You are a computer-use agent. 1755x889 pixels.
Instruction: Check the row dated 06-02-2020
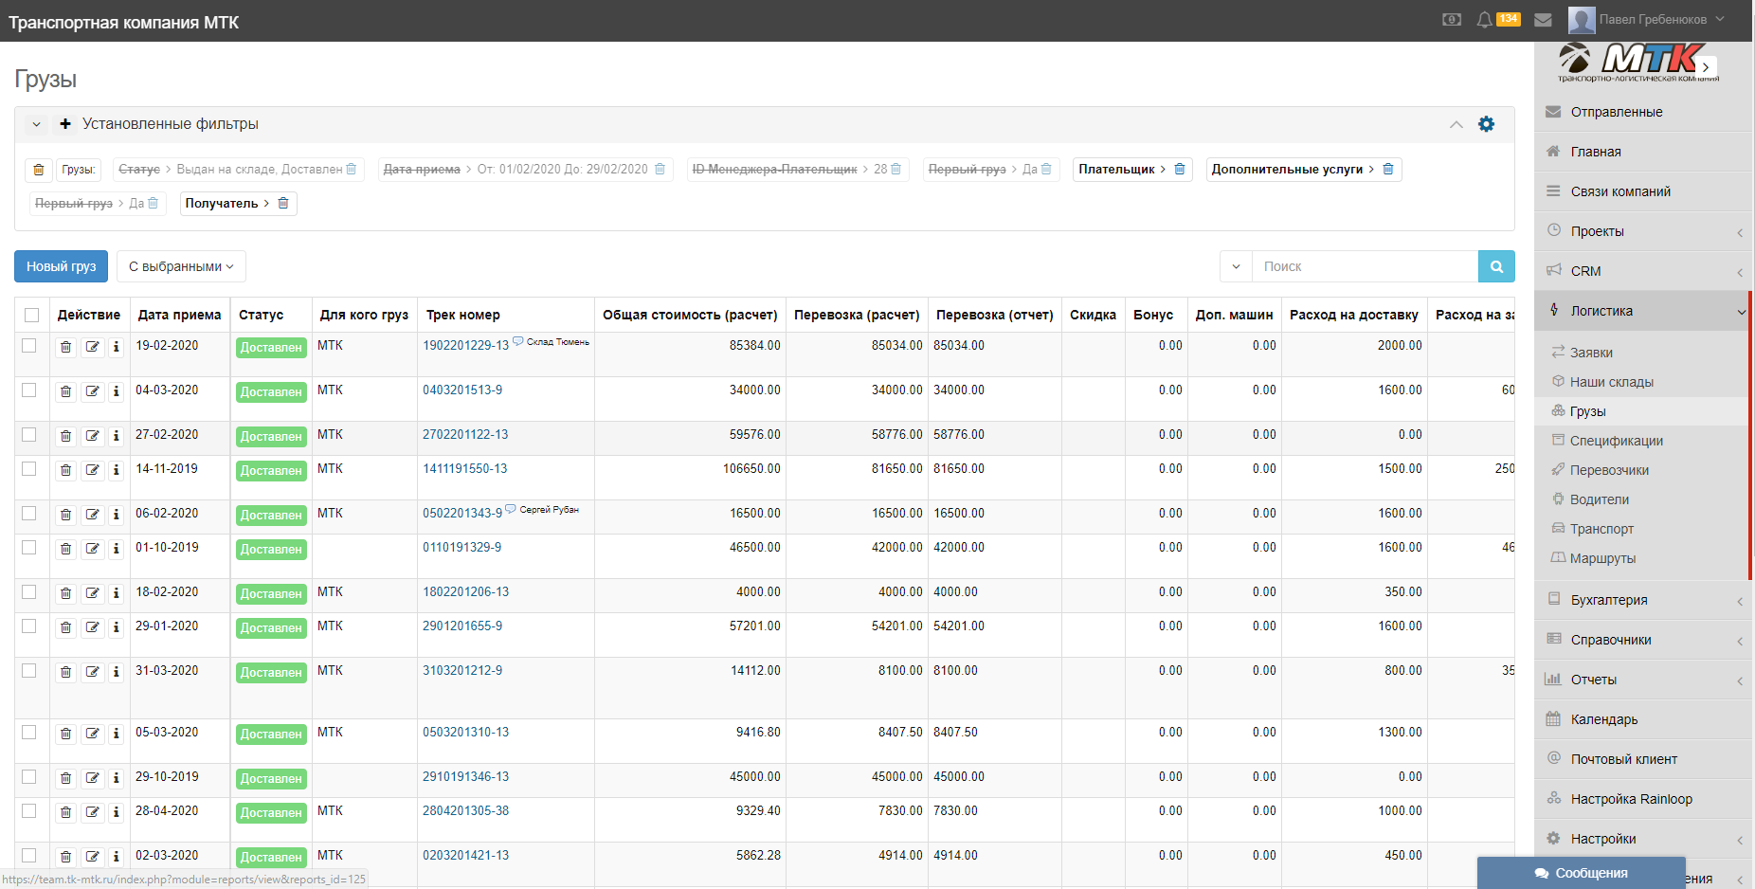(x=29, y=514)
